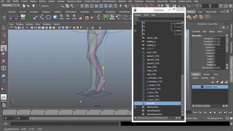Activate the rotX shelf tool
The height and width of the screenshot is (131, 233).
61,17
